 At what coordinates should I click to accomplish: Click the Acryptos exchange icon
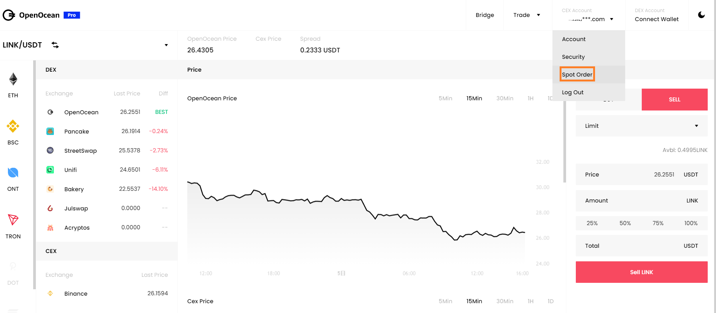pyautogui.click(x=50, y=227)
